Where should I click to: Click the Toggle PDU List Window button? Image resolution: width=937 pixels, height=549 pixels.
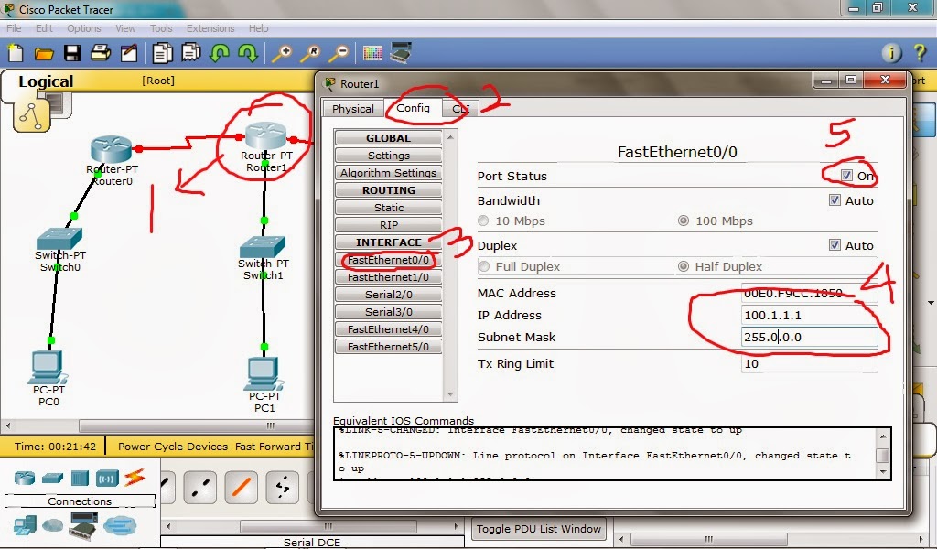[538, 529]
